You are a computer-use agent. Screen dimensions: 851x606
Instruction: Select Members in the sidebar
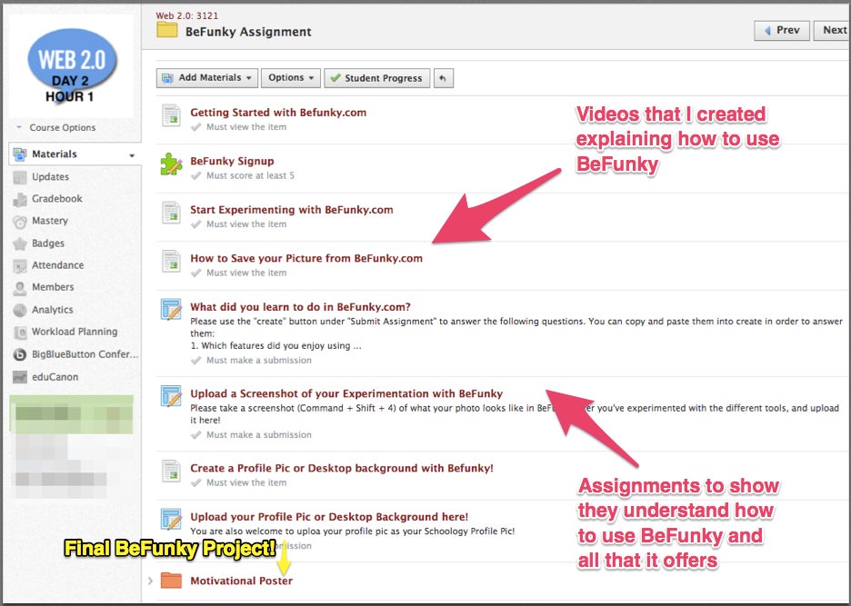click(53, 287)
